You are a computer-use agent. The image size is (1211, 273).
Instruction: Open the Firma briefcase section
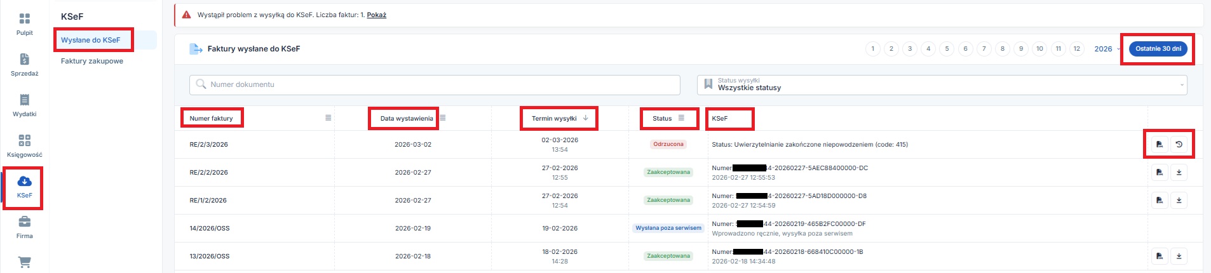click(x=24, y=227)
